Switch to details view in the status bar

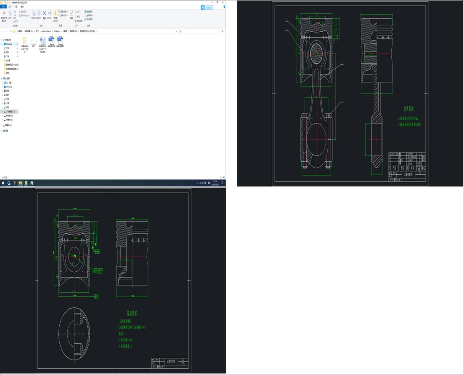tap(222, 177)
